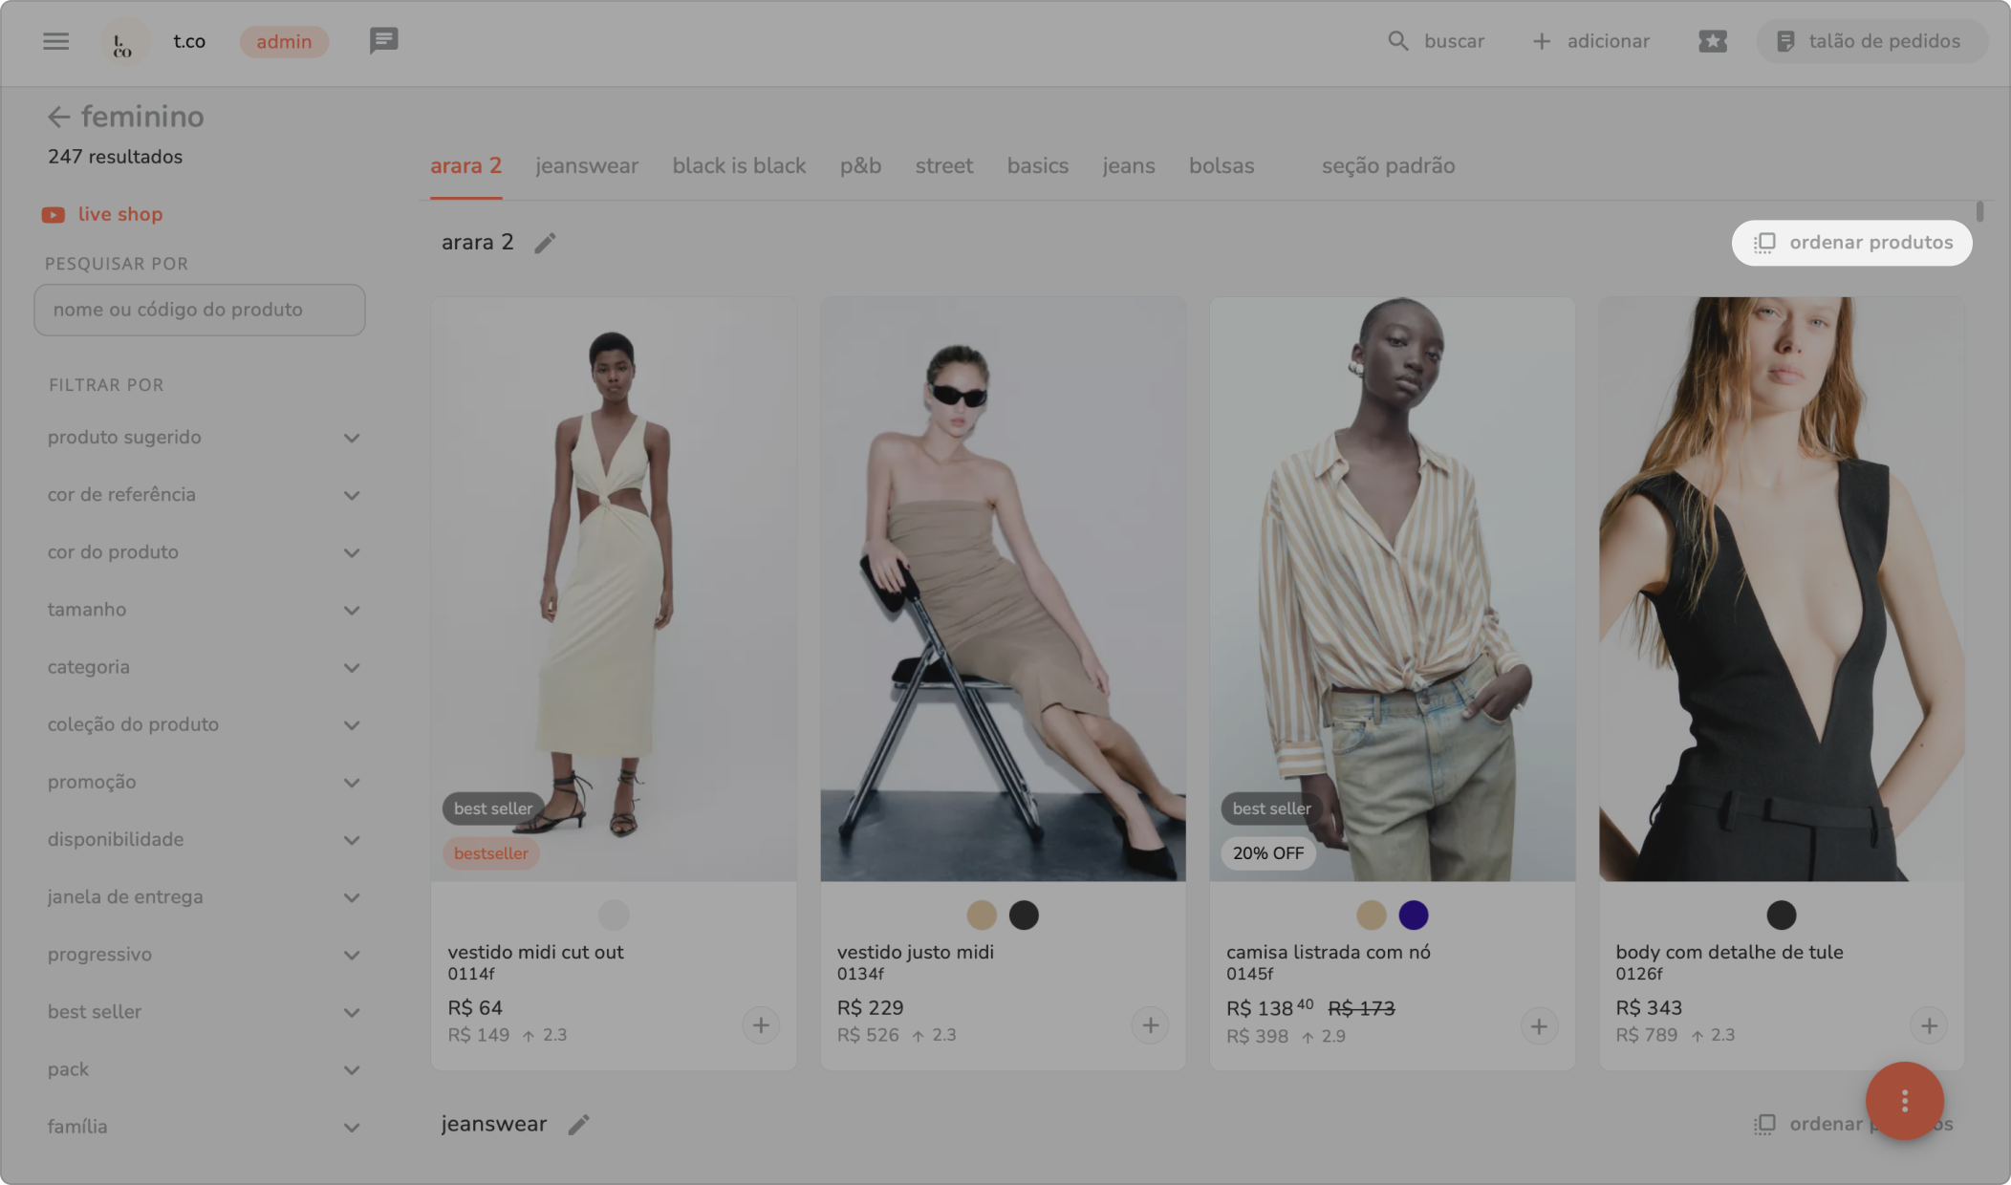The width and height of the screenshot is (2011, 1185).
Task: Open the chat messages icon
Action: (383, 40)
